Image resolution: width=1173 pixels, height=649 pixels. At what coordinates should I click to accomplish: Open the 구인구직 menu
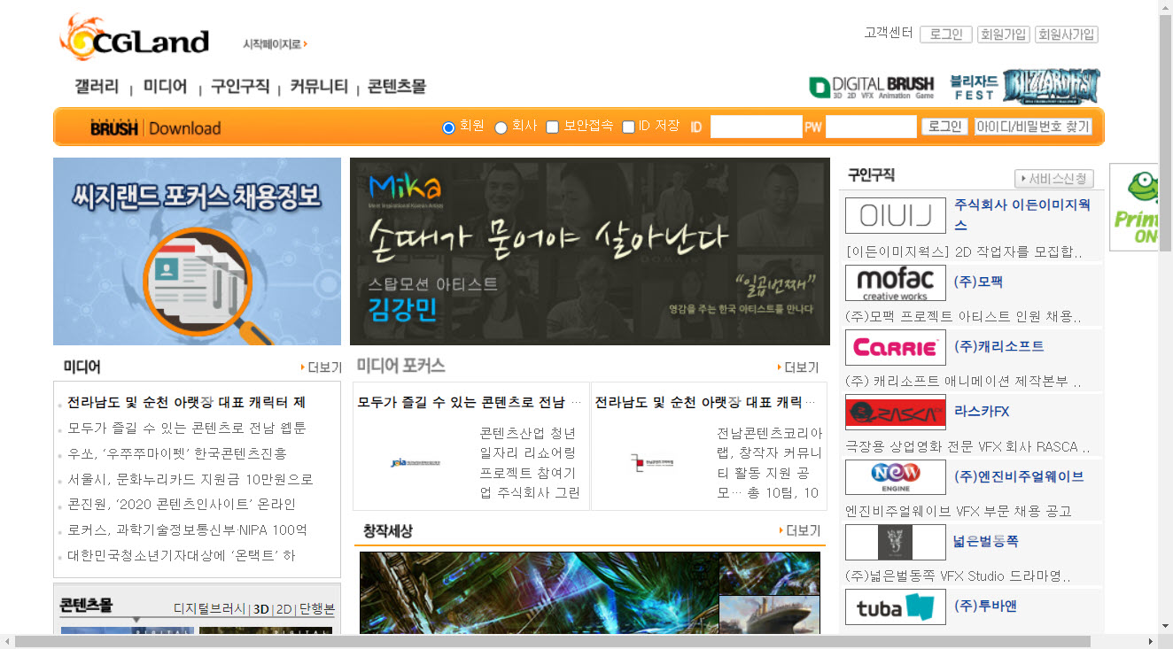(x=240, y=87)
